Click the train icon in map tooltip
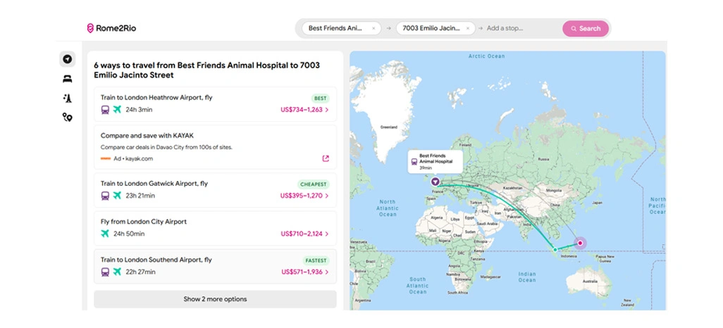 [x=414, y=162]
